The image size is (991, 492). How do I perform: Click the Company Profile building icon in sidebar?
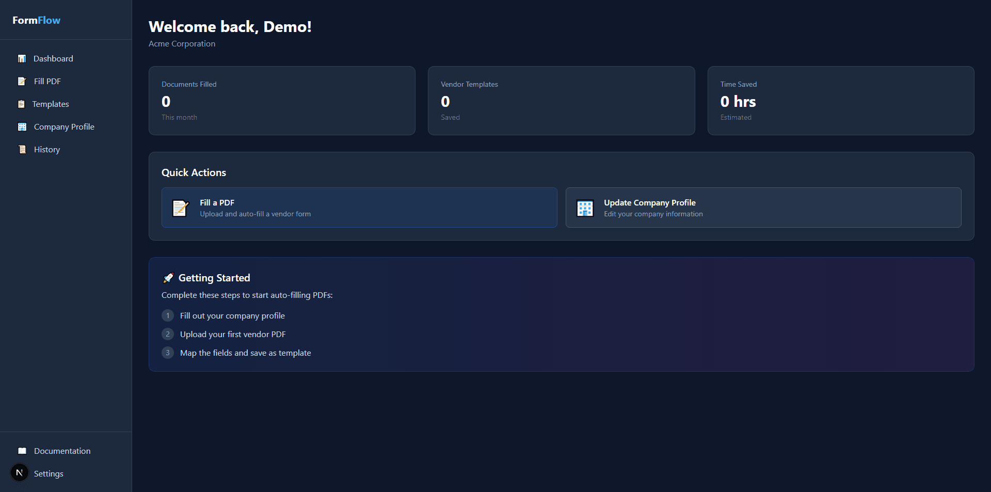(x=22, y=127)
